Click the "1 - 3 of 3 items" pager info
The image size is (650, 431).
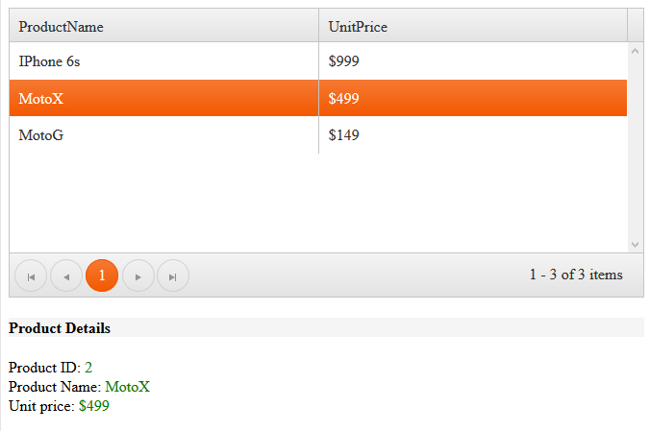[x=575, y=275]
